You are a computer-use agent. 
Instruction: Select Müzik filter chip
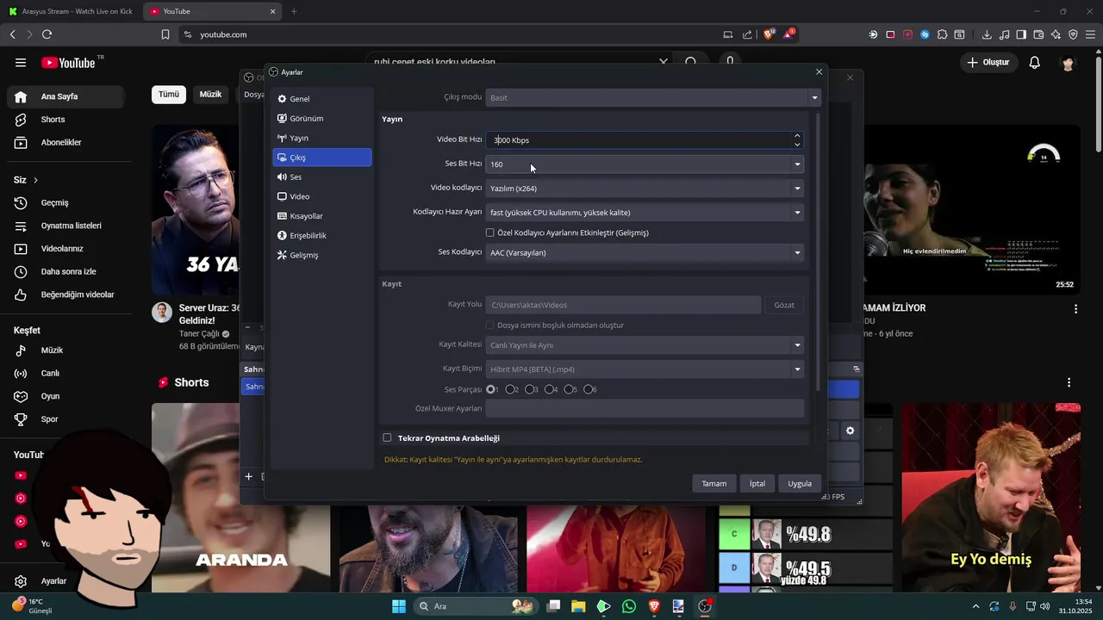click(x=211, y=95)
